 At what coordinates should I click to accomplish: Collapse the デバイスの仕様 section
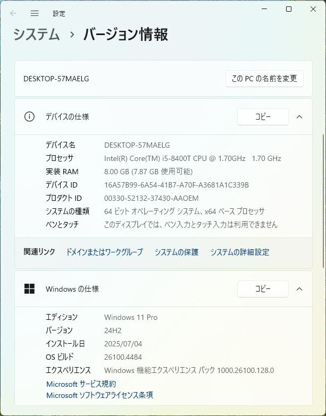tap(299, 117)
